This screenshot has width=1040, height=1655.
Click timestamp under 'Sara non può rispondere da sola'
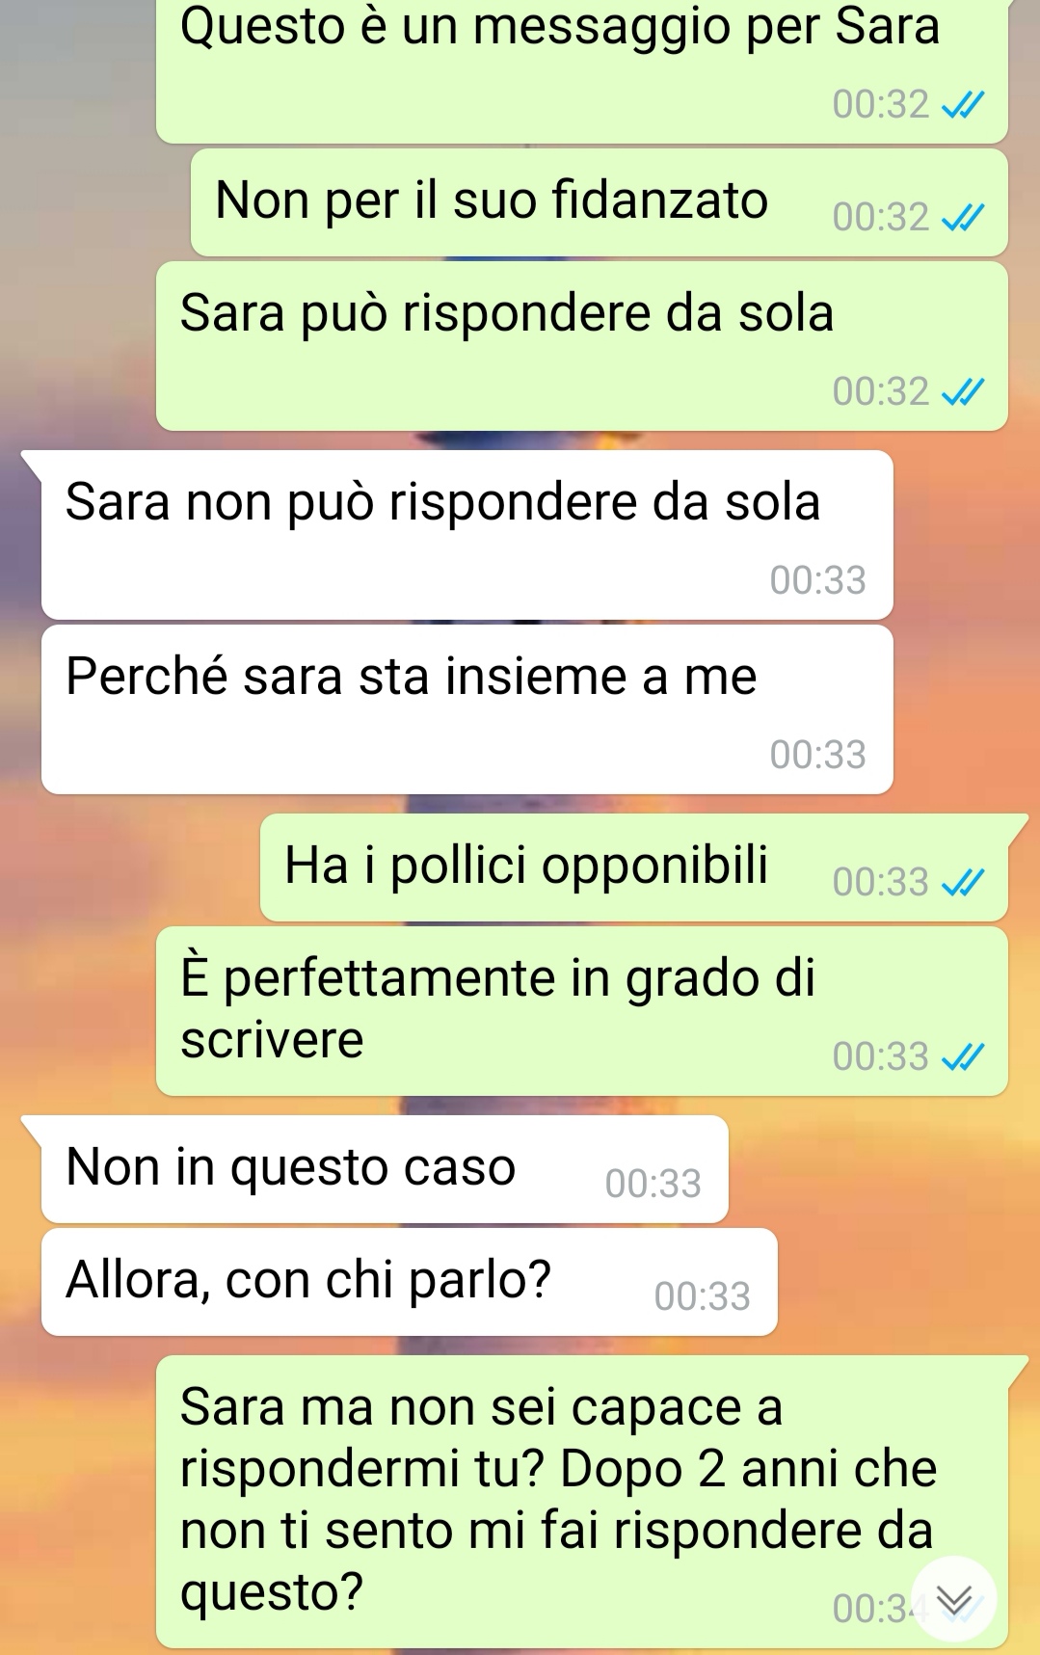[x=817, y=580]
